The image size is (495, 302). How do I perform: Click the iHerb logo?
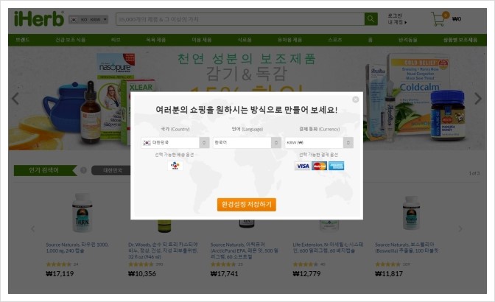point(39,18)
